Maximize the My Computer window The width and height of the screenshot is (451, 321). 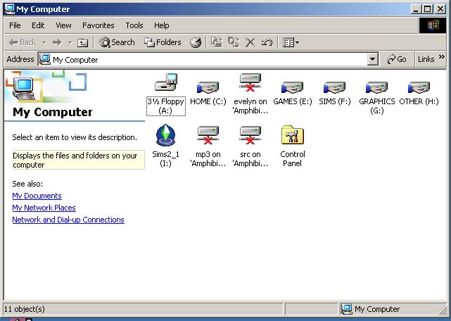(428, 9)
